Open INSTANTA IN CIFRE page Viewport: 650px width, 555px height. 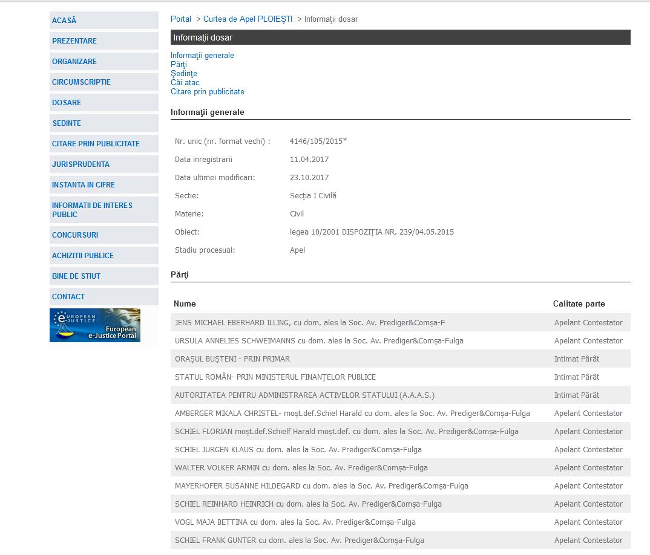pos(83,185)
